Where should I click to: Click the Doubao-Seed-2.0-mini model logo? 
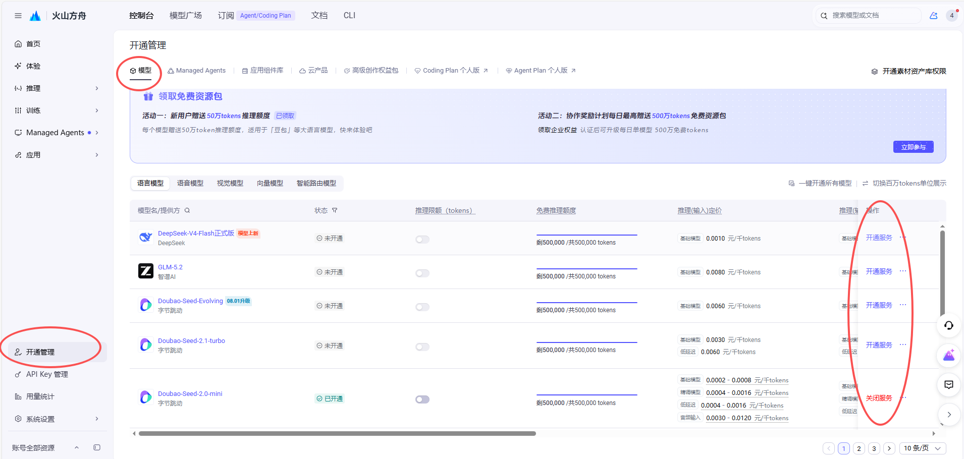(146, 397)
